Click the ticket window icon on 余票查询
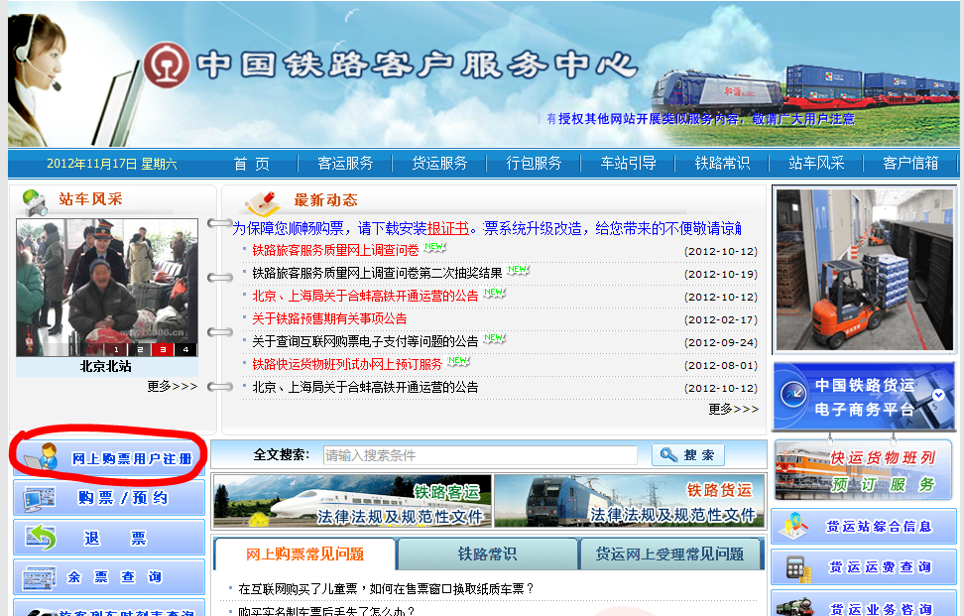This screenshot has height=616, width=964. pos(38,578)
